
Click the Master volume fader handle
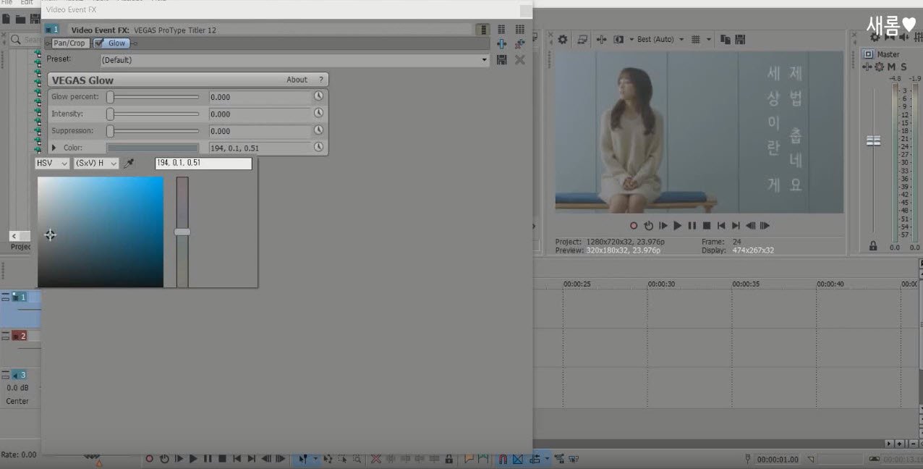tap(873, 140)
